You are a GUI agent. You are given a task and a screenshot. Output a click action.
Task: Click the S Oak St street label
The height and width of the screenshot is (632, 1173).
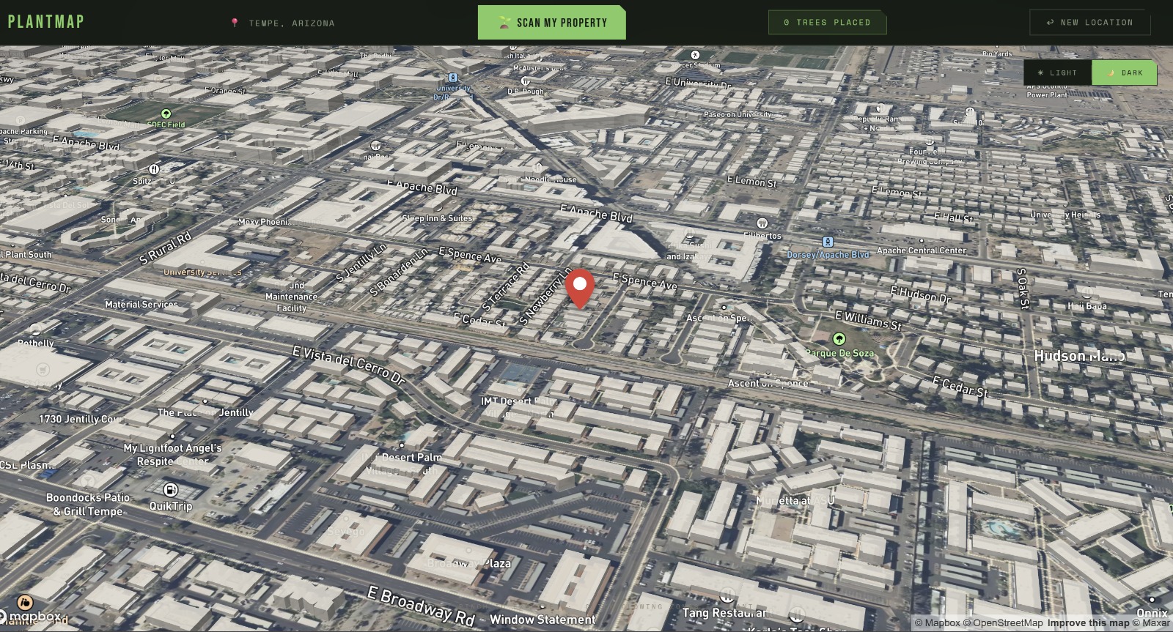coord(1022,289)
